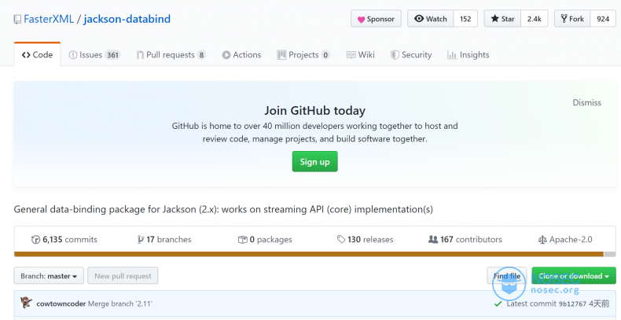Click the Sponsor button

[376, 19]
